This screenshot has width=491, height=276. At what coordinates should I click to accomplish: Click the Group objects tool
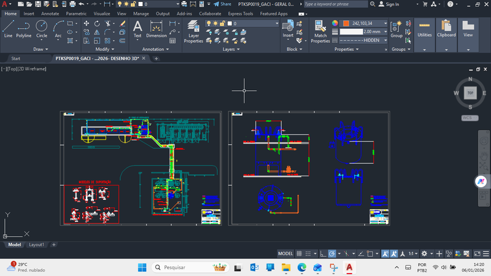pos(396,29)
